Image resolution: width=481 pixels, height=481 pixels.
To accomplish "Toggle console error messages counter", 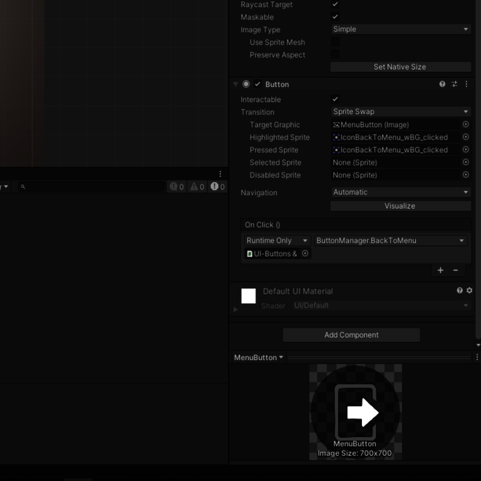I will pyautogui.click(x=218, y=187).
